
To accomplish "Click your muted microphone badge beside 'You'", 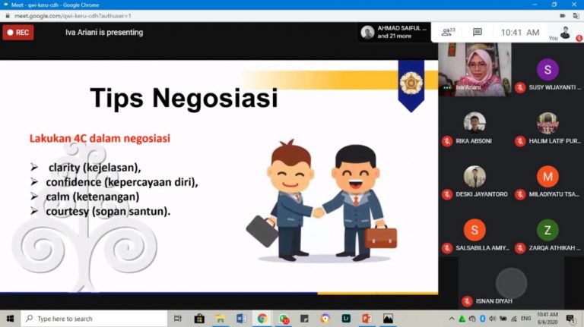I will (579, 38).
